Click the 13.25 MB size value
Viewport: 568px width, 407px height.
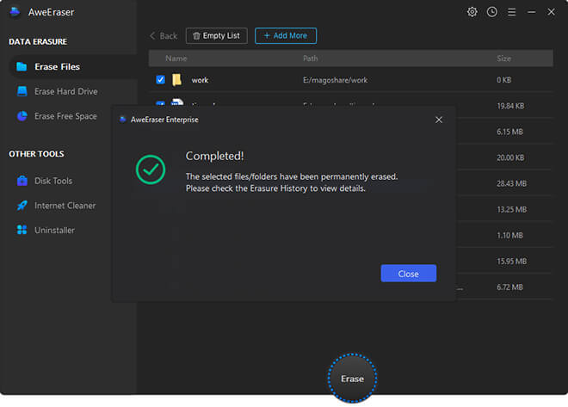[x=511, y=209]
